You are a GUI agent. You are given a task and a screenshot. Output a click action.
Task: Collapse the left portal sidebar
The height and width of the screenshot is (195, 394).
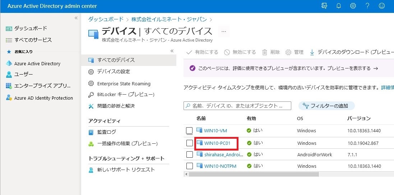76,18
